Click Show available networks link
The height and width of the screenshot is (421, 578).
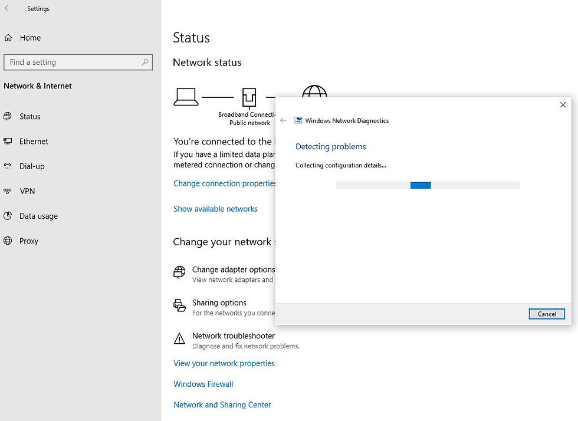pyautogui.click(x=215, y=209)
